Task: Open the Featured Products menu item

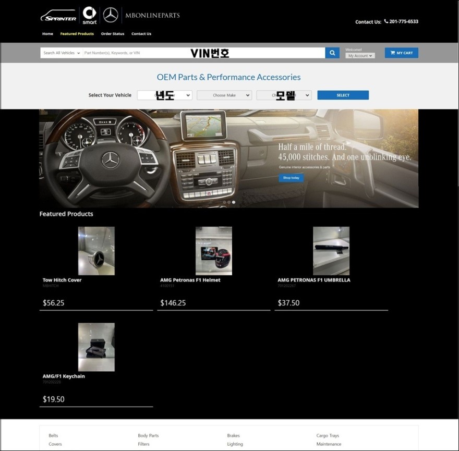Action: [77, 34]
